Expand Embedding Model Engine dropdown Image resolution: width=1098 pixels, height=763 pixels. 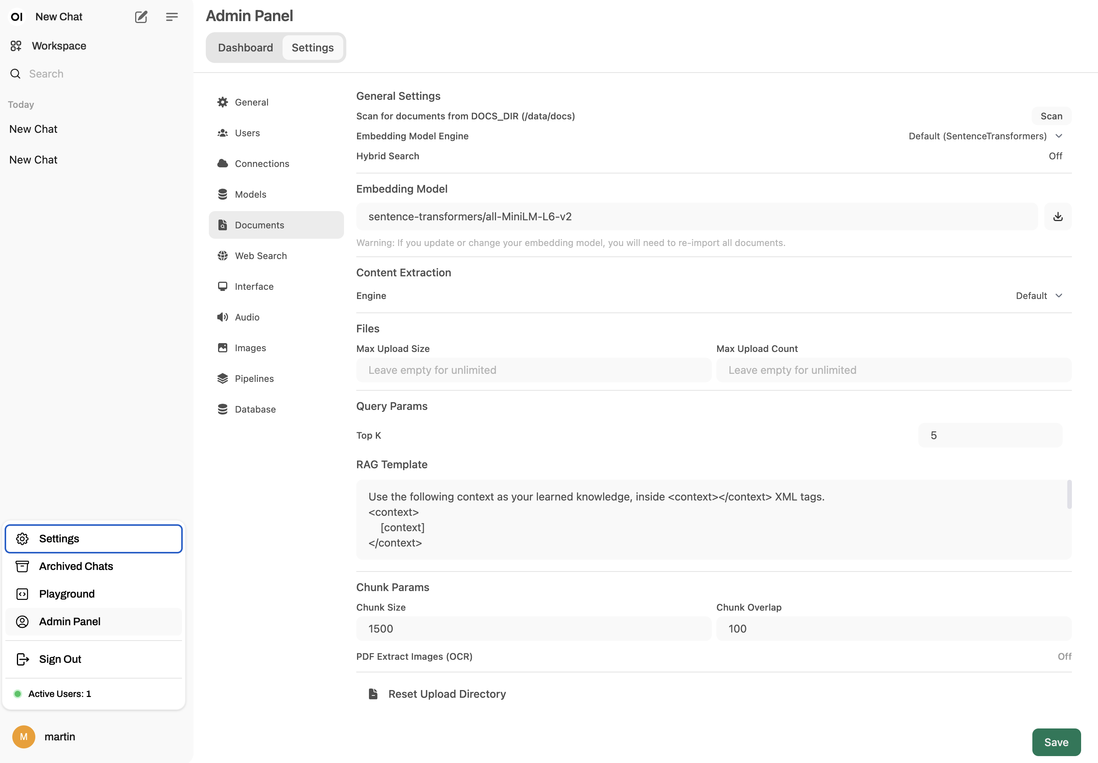click(x=985, y=136)
